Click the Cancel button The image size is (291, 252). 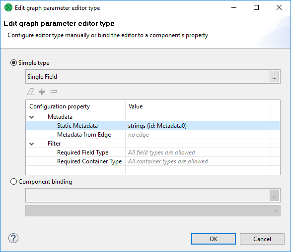262,239
